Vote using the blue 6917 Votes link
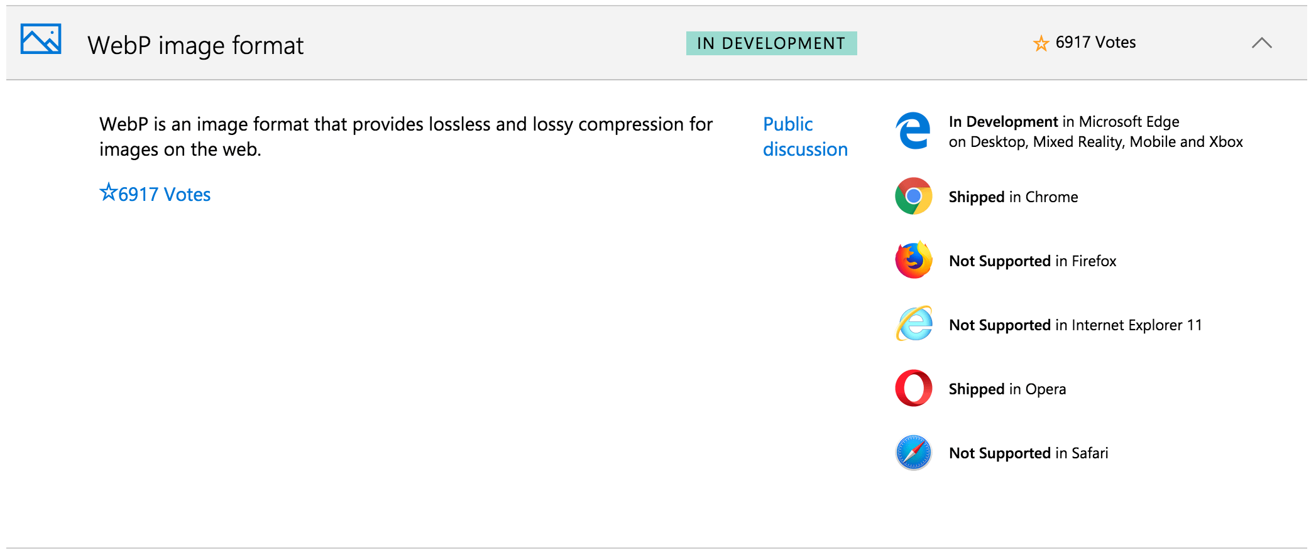 [x=155, y=194]
